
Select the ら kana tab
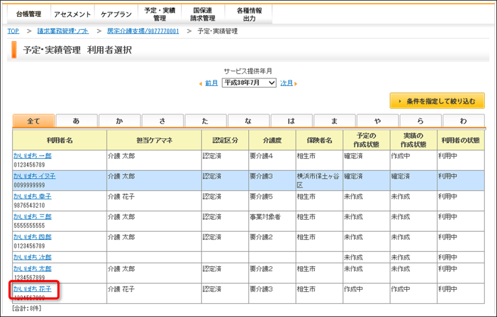[420, 121]
